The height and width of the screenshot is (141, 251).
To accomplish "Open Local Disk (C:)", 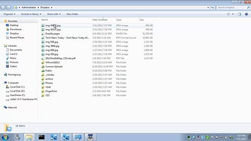I will (x=17, y=87).
